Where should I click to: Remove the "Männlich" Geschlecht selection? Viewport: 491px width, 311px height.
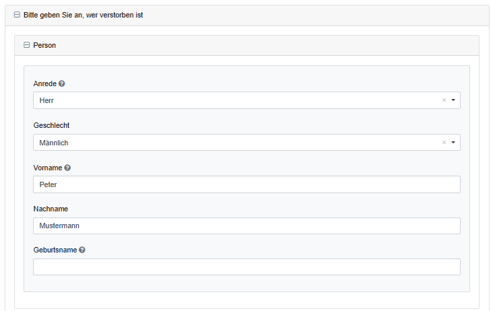[444, 143]
